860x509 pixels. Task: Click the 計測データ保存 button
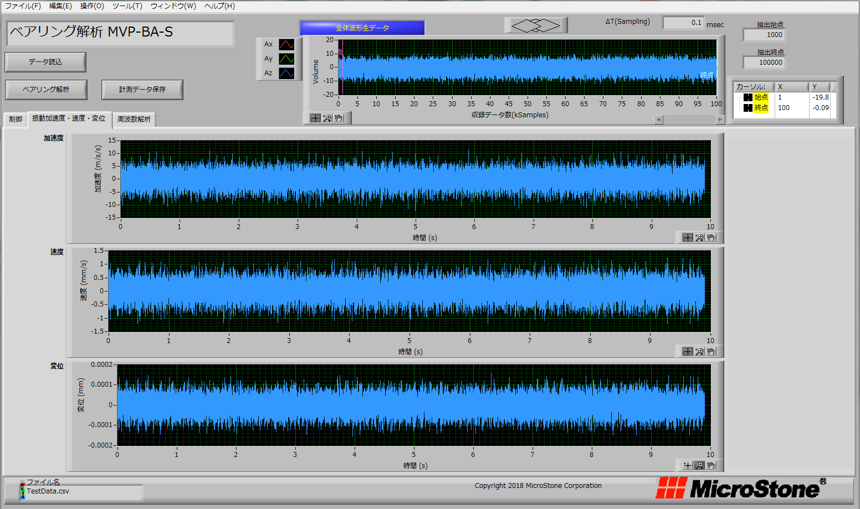click(x=142, y=90)
